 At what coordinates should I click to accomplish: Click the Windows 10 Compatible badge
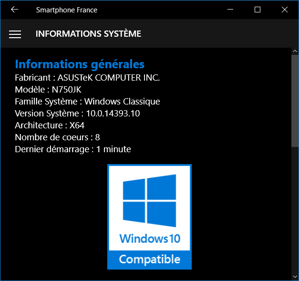click(x=150, y=217)
